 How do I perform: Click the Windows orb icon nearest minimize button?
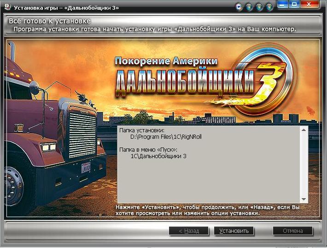(x=270, y=7)
